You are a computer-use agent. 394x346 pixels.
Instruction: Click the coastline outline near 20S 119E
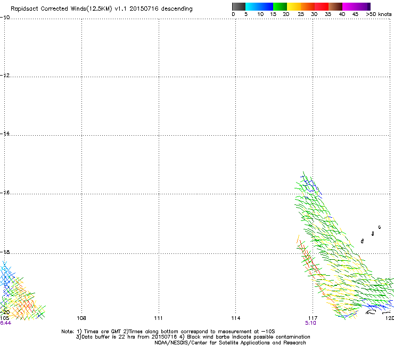(x=371, y=312)
